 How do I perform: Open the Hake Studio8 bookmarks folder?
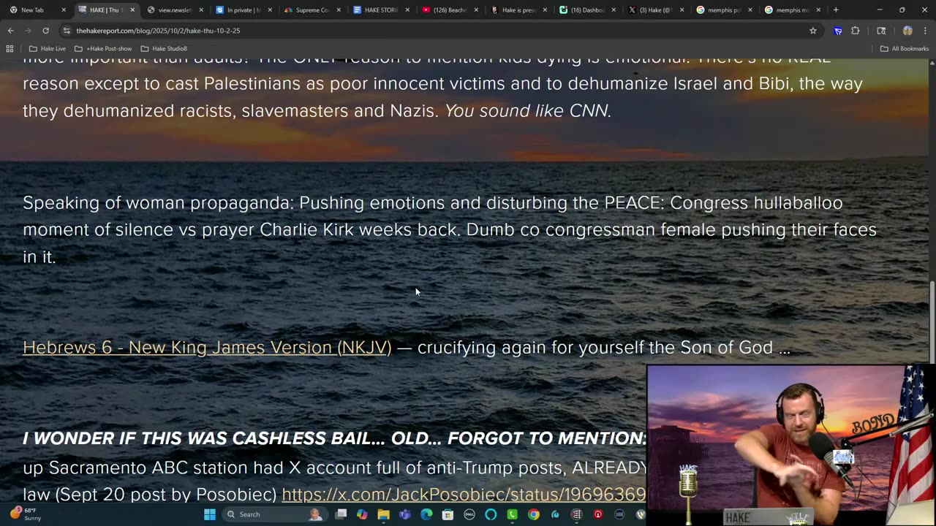164,48
